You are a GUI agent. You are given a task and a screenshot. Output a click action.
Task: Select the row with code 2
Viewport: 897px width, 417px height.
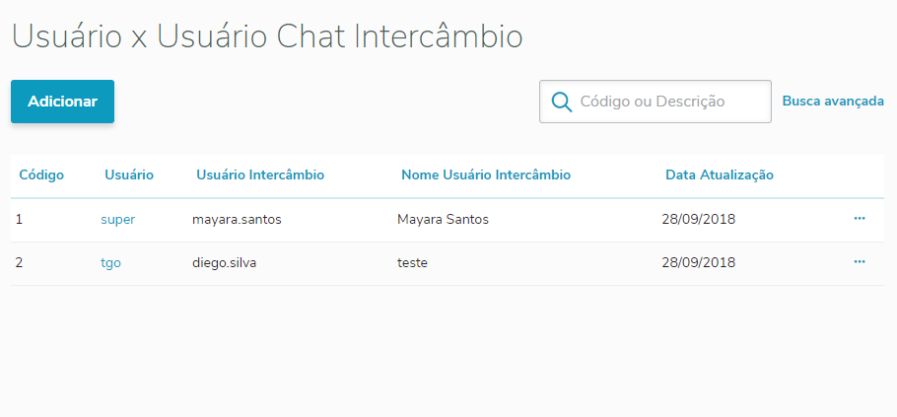(x=20, y=263)
